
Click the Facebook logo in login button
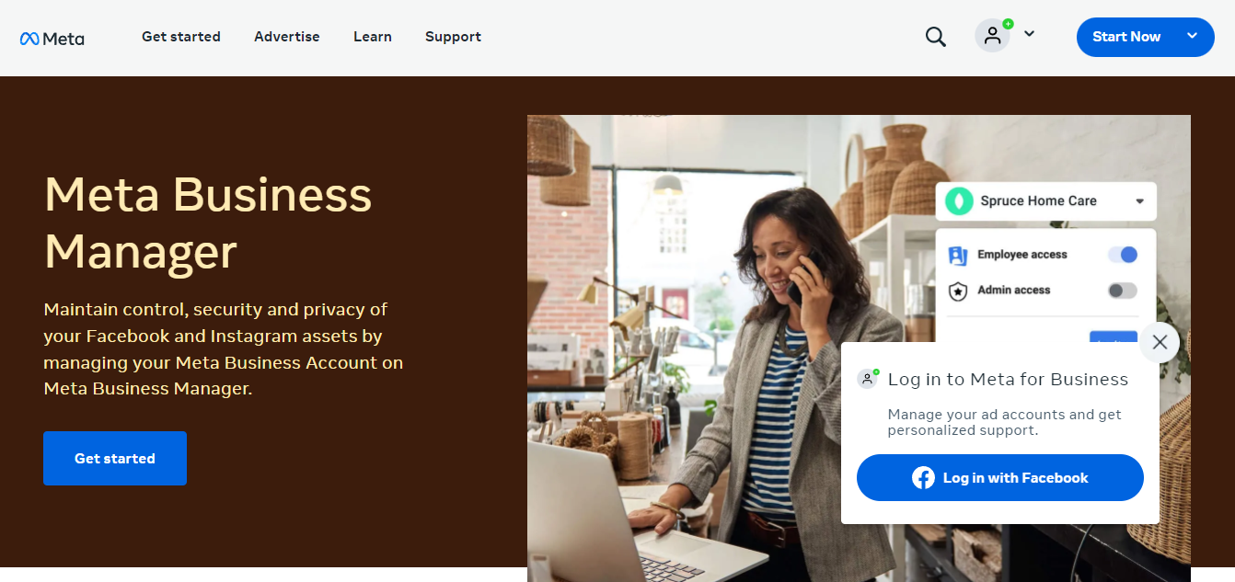(x=923, y=478)
